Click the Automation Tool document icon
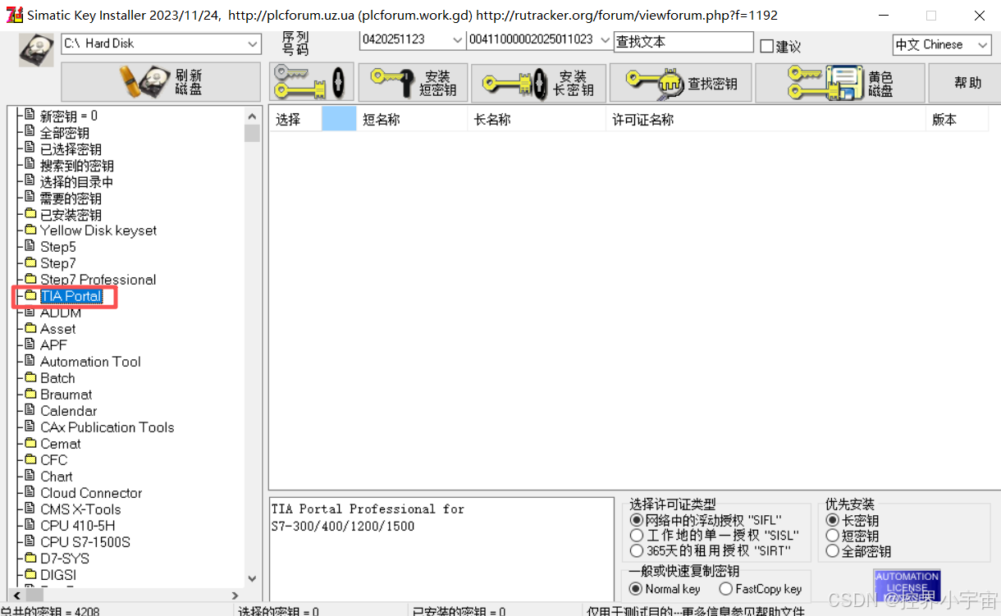 [30, 361]
